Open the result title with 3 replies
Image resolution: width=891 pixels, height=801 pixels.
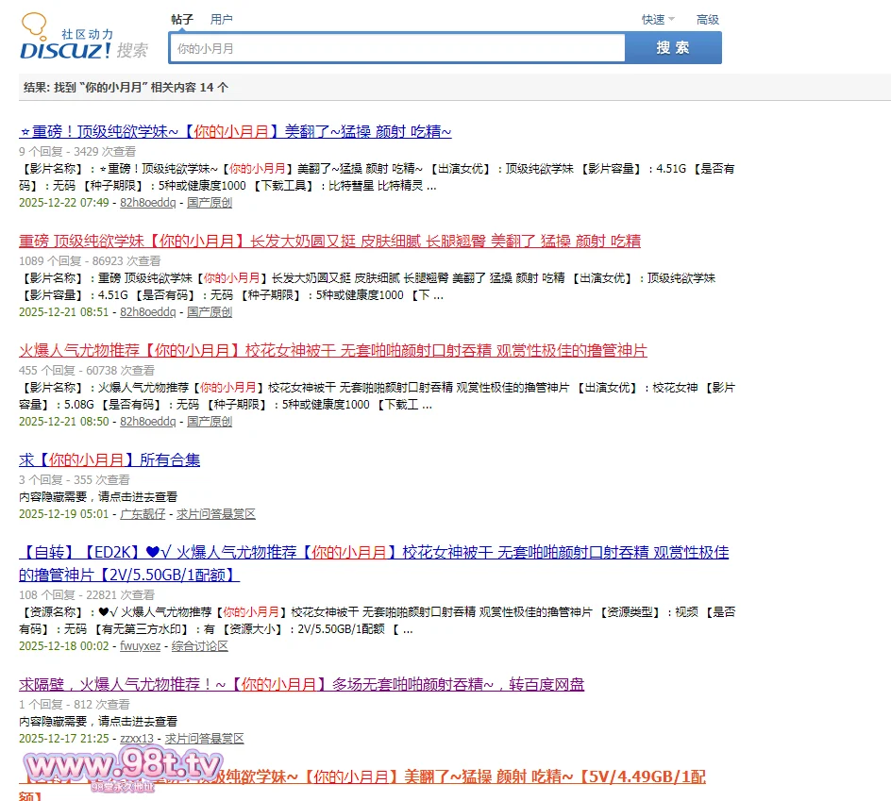pyautogui.click(x=109, y=459)
